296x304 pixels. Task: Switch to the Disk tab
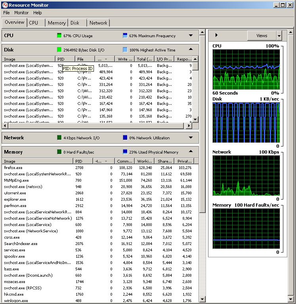(x=77, y=23)
